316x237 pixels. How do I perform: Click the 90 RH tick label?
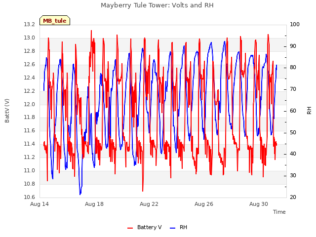293,46
